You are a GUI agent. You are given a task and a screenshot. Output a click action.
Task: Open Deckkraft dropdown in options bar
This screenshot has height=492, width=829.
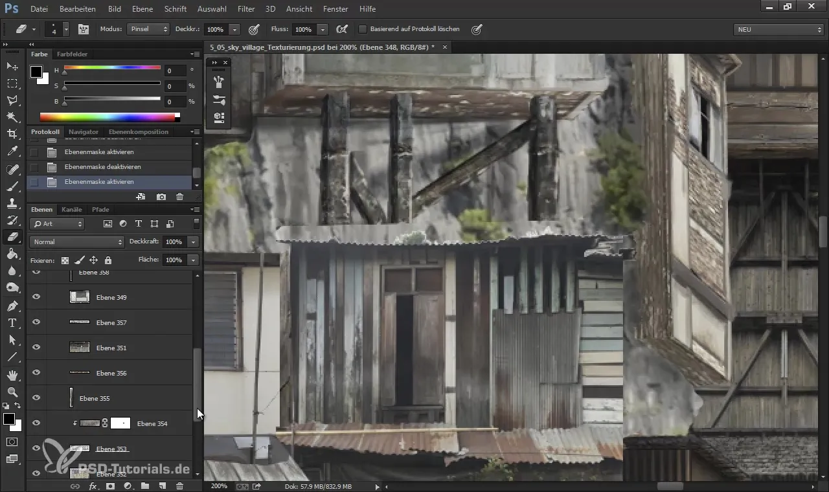pos(234,29)
